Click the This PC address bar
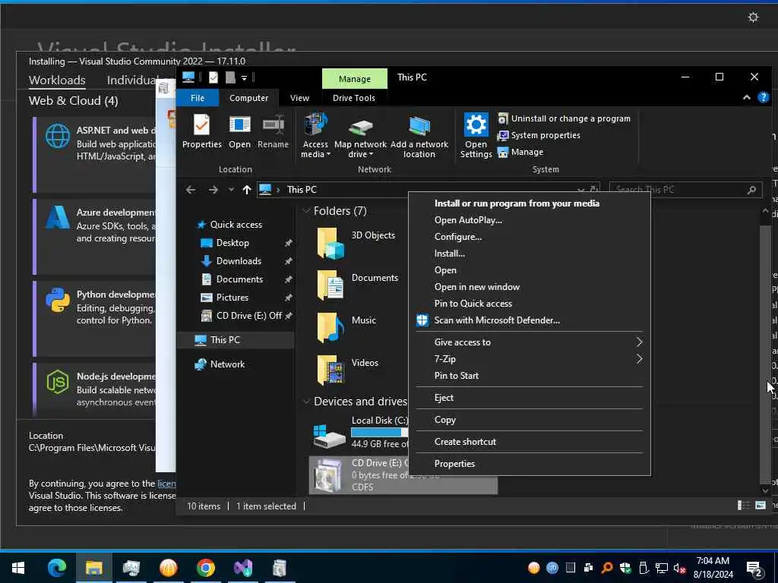This screenshot has height=583, width=778. point(428,190)
